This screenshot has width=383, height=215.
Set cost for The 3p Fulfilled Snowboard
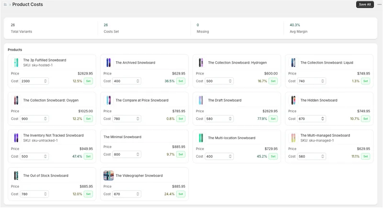88,81
